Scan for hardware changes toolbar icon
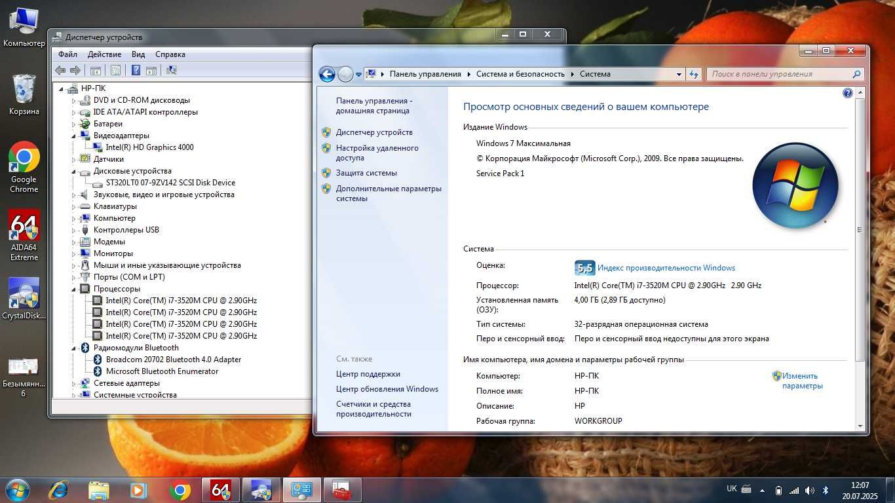Image resolution: width=895 pixels, height=503 pixels. (172, 70)
